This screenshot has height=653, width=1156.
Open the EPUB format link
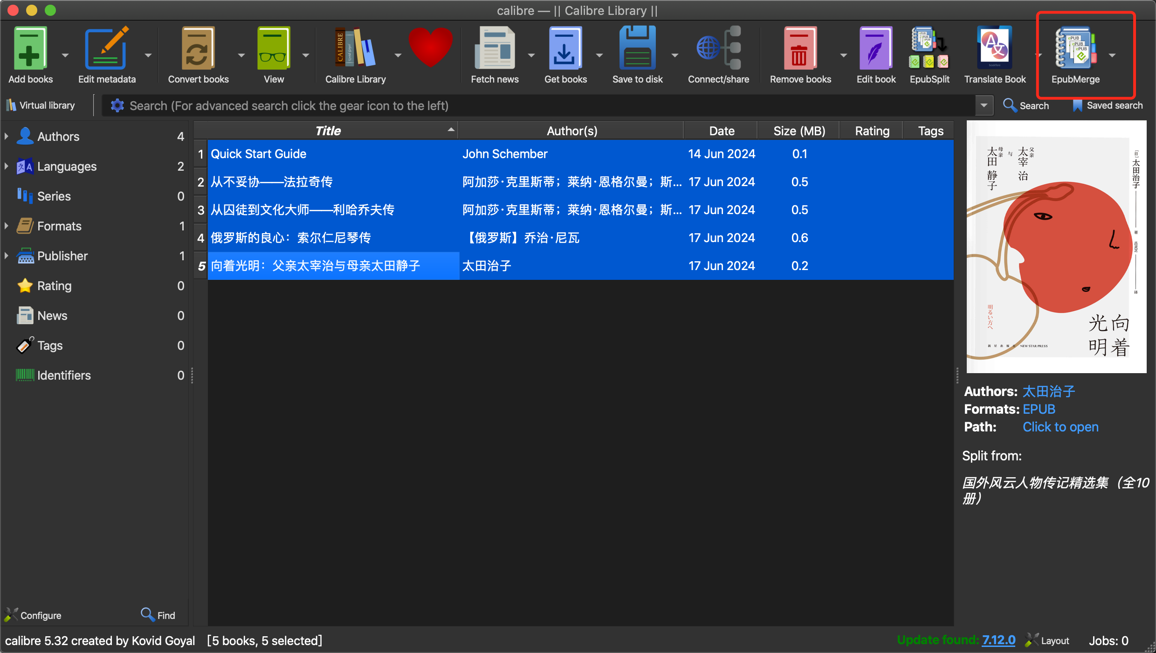click(x=1039, y=409)
